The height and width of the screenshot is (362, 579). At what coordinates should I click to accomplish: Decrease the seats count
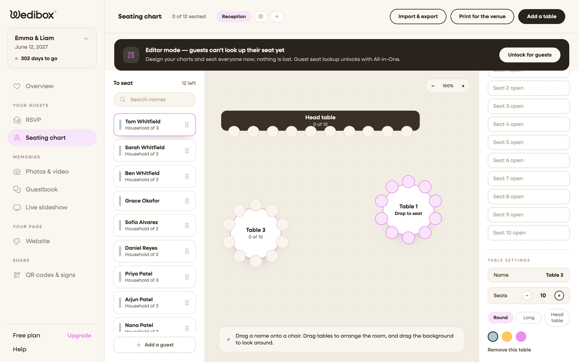(527, 295)
